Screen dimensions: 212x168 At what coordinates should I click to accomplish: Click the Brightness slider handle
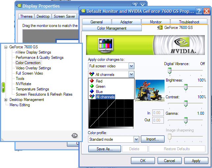(186, 87)
